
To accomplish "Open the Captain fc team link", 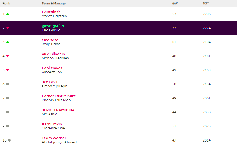I will pos(51,12).
